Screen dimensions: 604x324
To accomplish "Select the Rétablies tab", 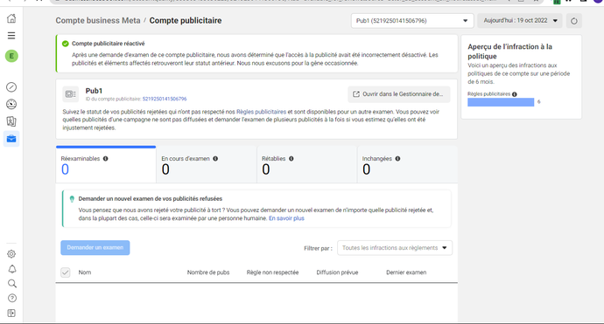I will 307,164.
